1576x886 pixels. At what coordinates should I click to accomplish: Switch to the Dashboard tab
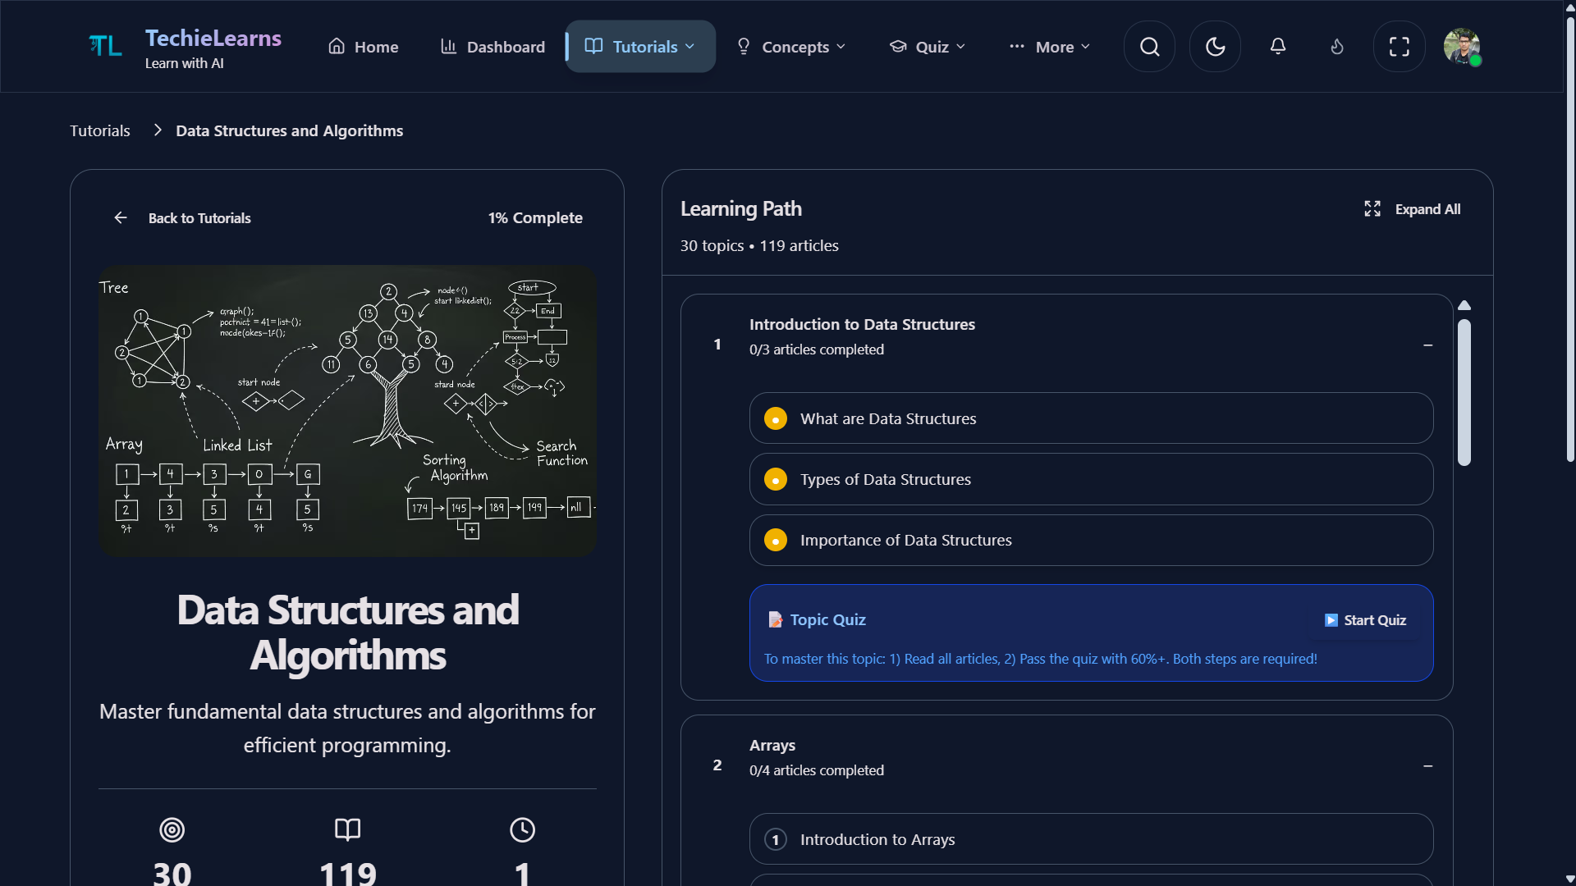pos(492,47)
